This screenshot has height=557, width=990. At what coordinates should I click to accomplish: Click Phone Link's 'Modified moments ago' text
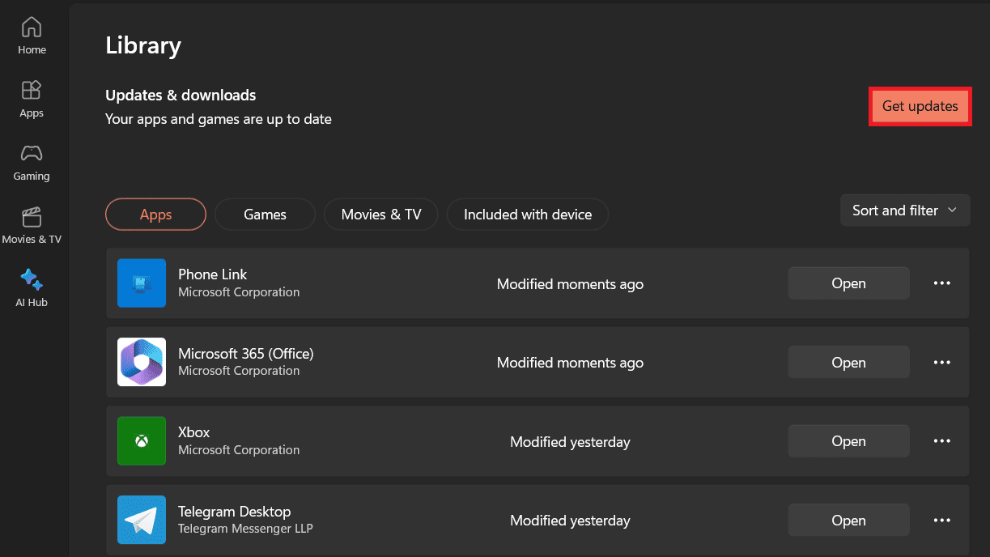(571, 284)
